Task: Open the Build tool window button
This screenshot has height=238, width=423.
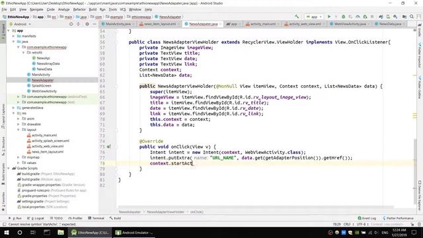Action: click(115, 218)
